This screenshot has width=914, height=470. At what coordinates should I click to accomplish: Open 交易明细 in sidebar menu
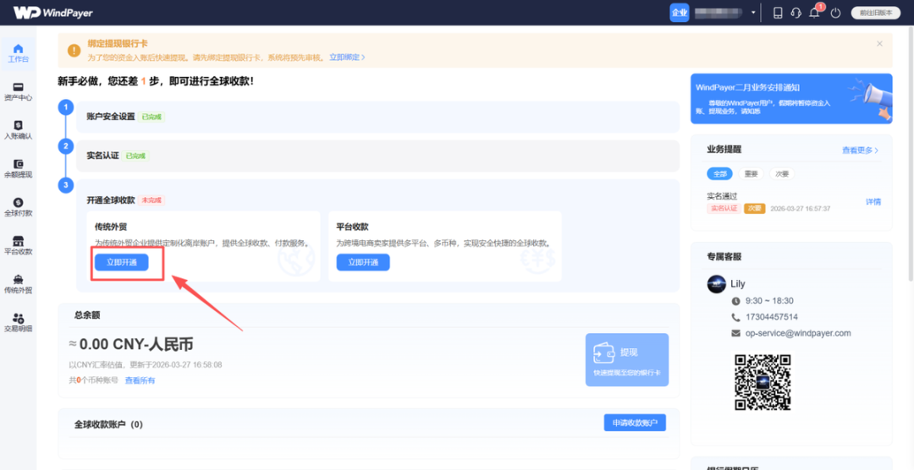tap(18, 322)
